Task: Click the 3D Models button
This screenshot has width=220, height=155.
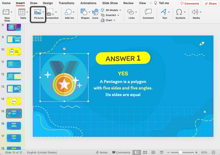Action: (110, 10)
